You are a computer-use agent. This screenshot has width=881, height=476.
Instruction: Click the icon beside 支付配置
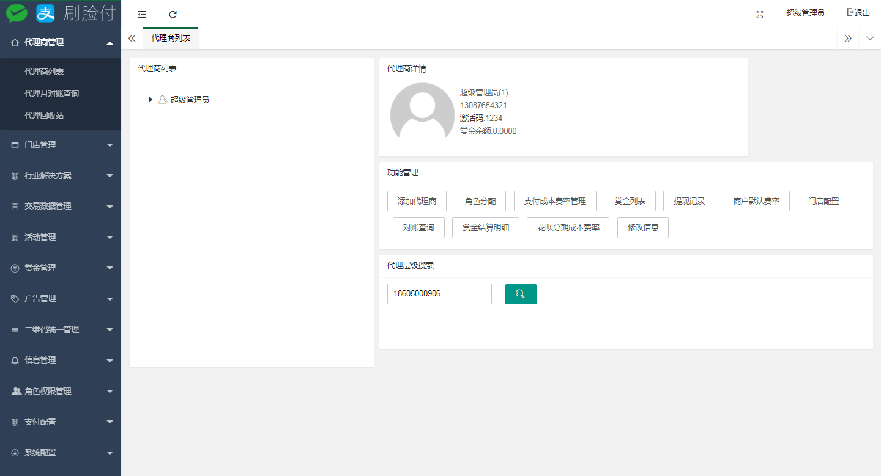point(15,422)
